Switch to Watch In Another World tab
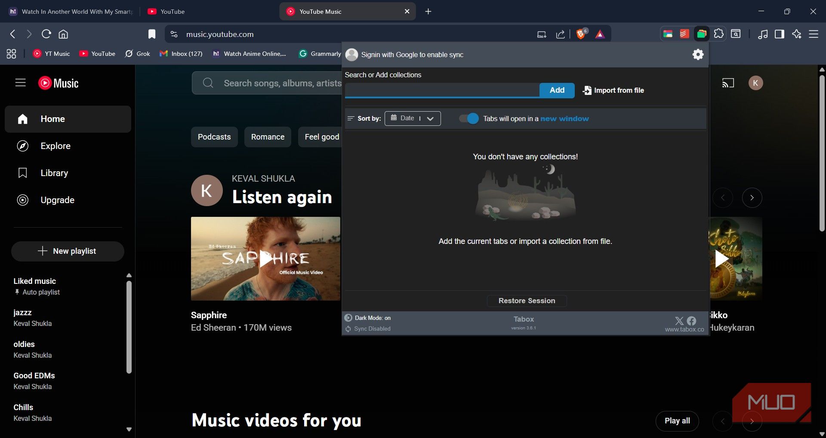This screenshot has width=826, height=438. coord(71,12)
